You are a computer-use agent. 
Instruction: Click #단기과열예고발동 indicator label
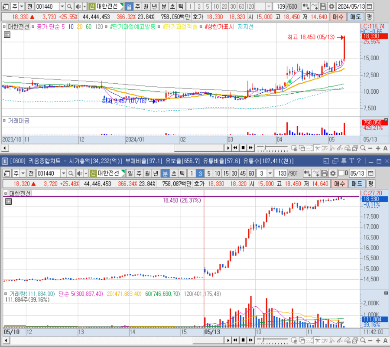click(x=132, y=26)
